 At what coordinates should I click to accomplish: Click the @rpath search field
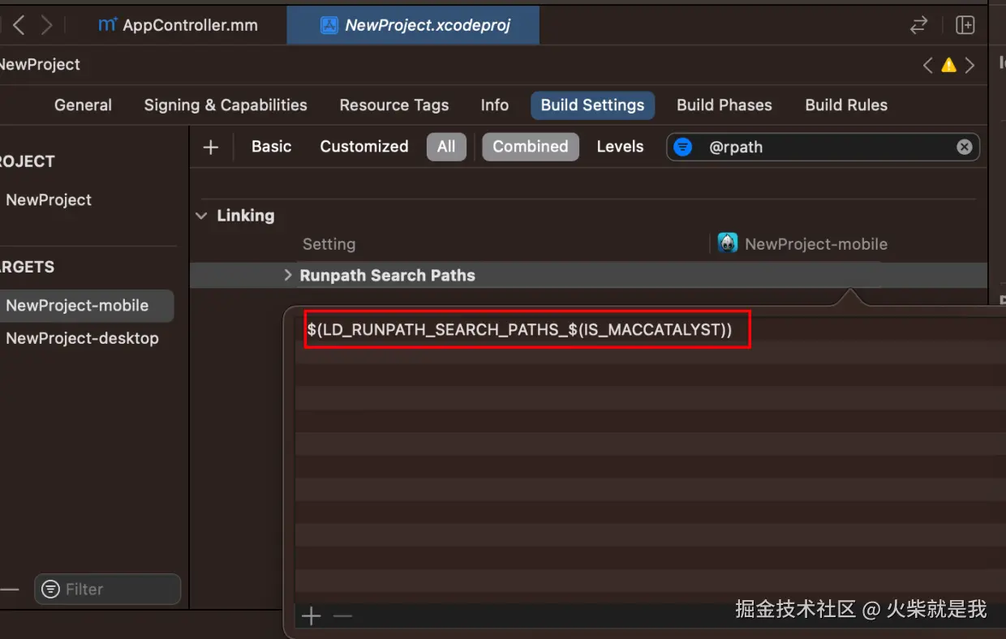pyautogui.click(x=823, y=147)
